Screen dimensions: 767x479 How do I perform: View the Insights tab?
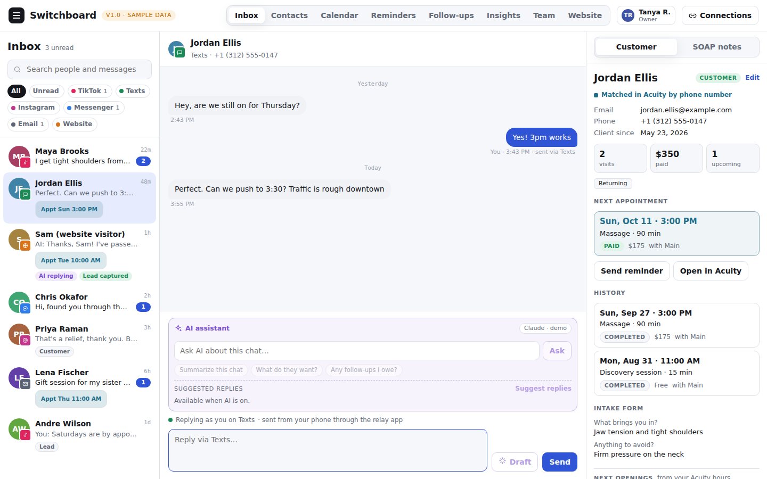[x=503, y=15]
